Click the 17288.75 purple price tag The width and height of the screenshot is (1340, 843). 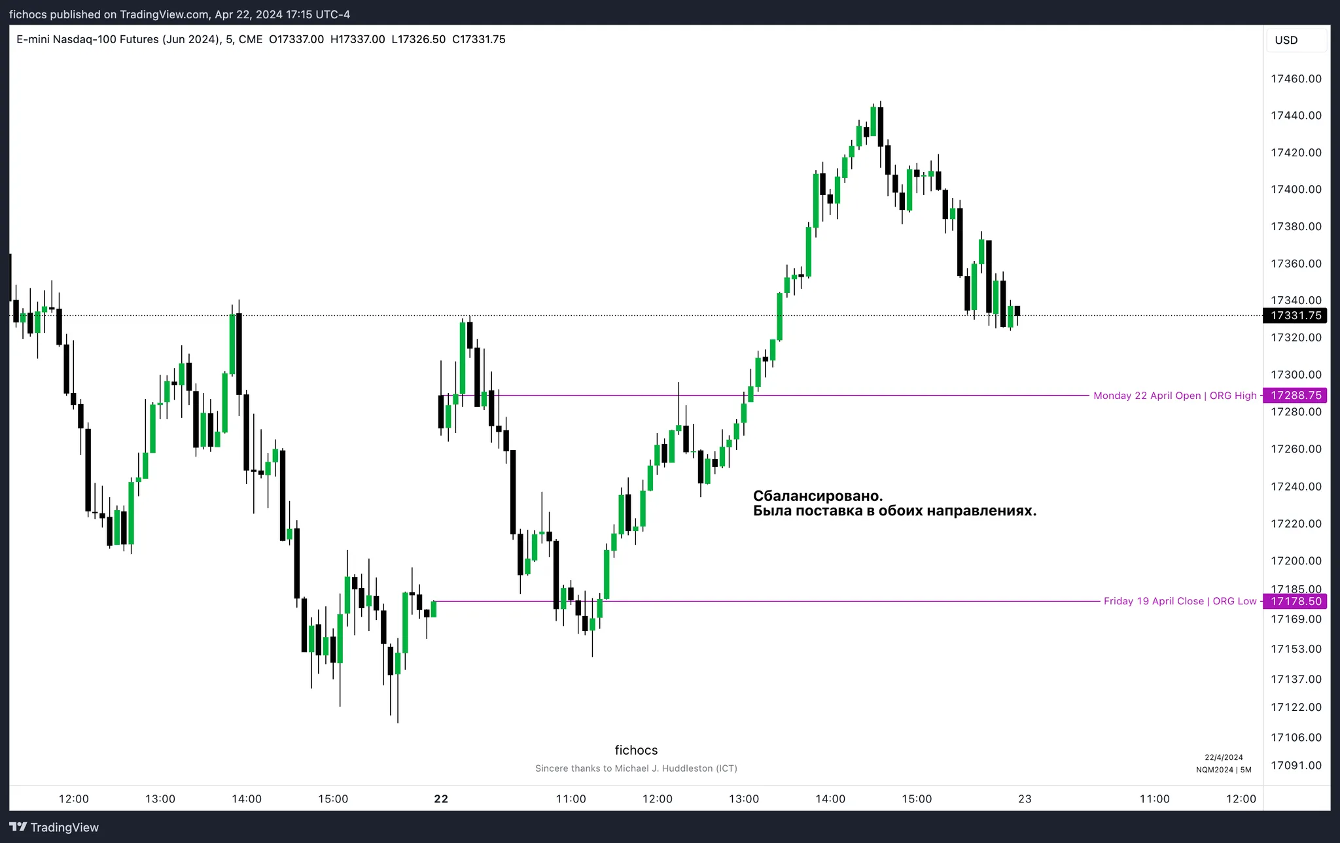coord(1296,395)
